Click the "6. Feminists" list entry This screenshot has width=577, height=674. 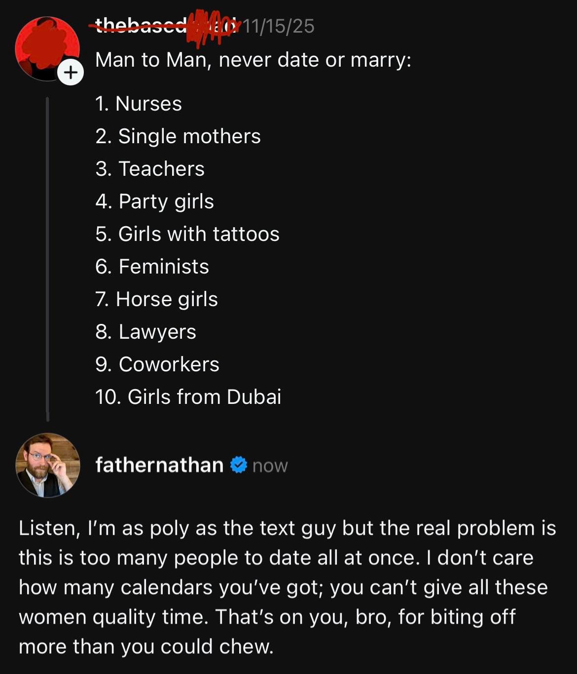152,267
